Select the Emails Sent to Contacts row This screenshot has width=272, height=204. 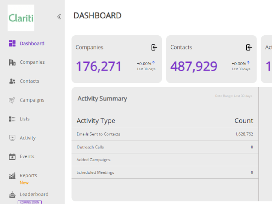[165, 134]
